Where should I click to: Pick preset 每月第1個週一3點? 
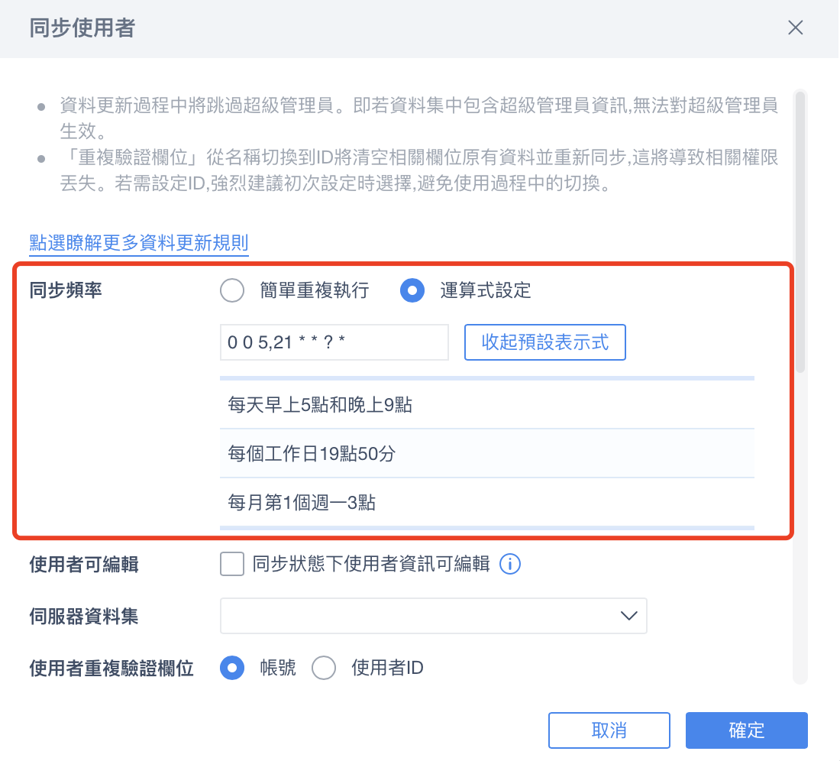487,502
